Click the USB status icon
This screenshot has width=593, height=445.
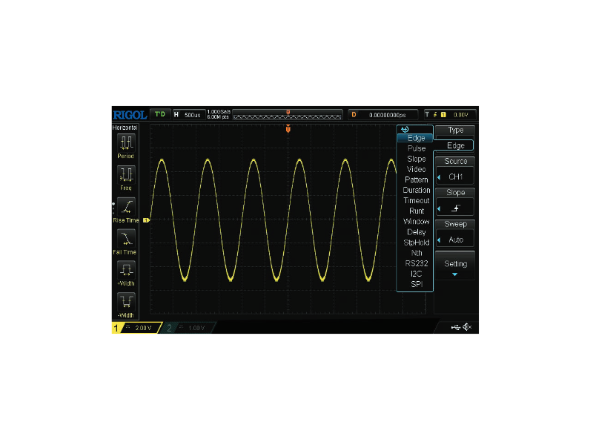(x=456, y=328)
